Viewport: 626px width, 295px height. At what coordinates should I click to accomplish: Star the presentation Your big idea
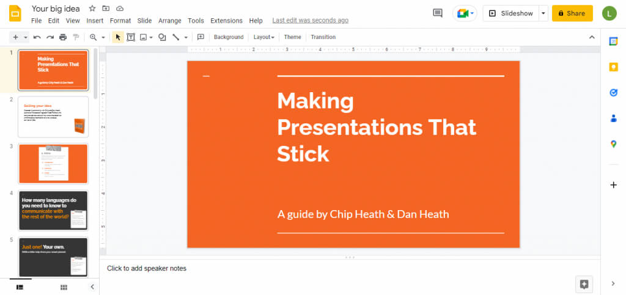click(92, 9)
